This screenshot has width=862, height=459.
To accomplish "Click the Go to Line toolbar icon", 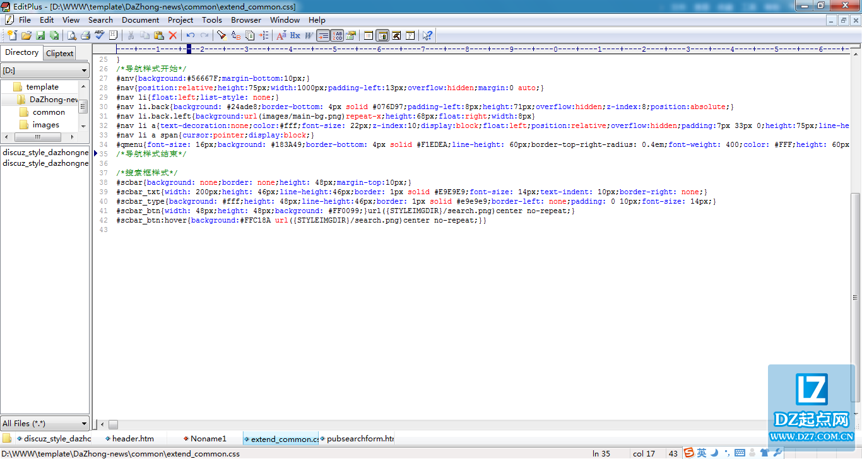I will (264, 35).
